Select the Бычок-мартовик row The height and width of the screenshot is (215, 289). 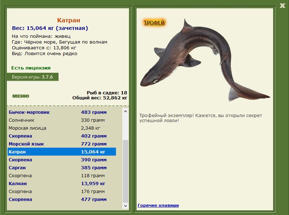click(62, 112)
